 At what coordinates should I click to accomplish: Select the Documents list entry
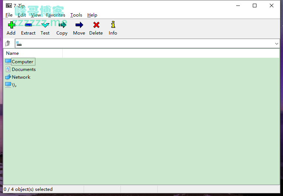(x=24, y=70)
